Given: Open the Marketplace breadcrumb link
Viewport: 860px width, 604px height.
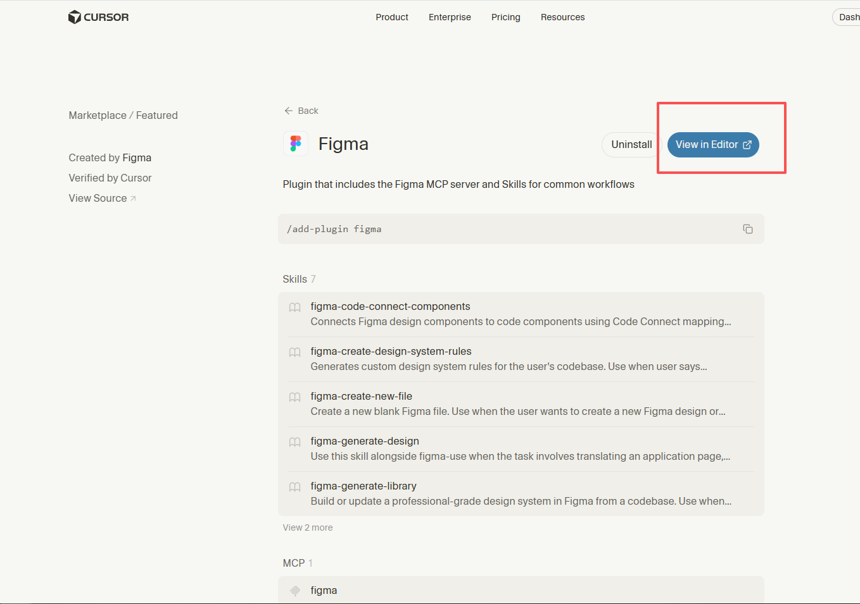Looking at the screenshot, I should (x=98, y=115).
